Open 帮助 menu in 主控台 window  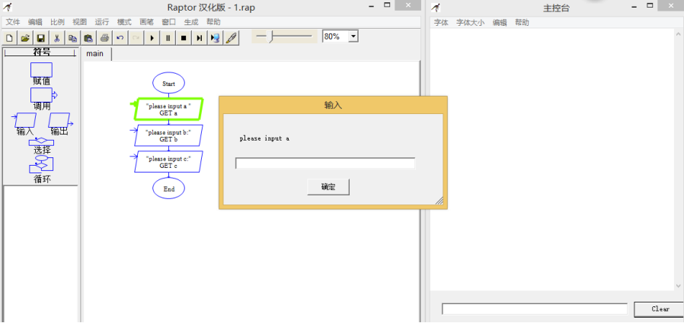522,23
